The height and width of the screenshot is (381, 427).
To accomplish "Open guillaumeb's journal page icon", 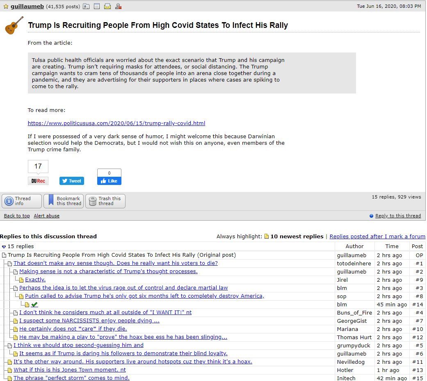I will tap(97, 6).
